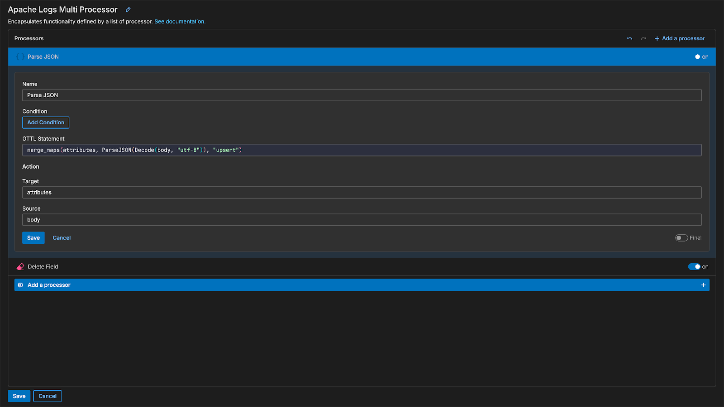Cancel editing in the Parse JSON form
Screen dimensions: 724x407
62,238
